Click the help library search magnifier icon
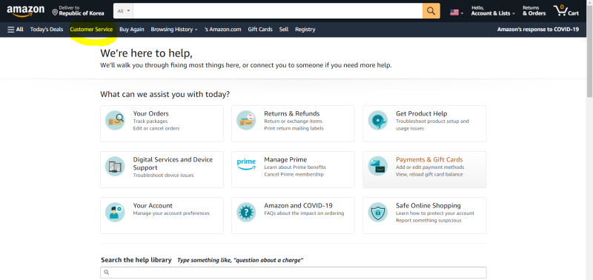Image resolution: width=593 pixels, height=280 pixels. [107, 272]
